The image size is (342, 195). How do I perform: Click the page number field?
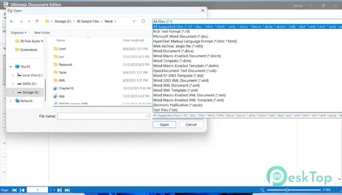point(37,190)
